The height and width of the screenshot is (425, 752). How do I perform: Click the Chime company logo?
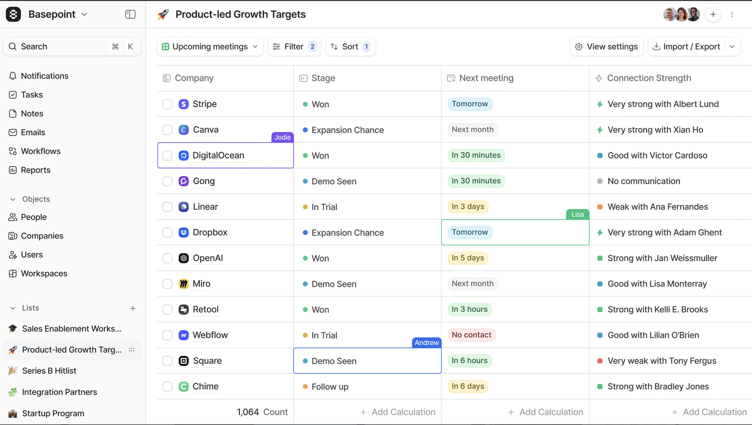click(184, 386)
